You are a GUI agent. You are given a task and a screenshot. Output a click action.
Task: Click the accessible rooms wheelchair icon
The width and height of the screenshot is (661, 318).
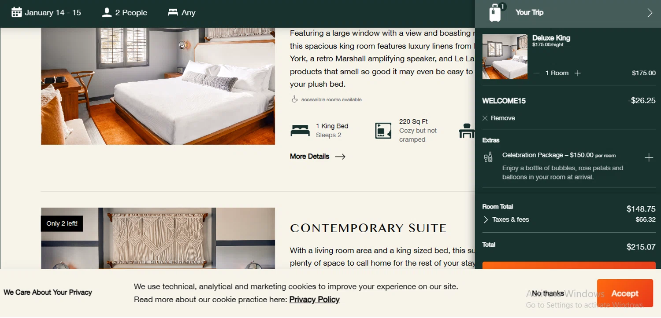[x=295, y=99]
